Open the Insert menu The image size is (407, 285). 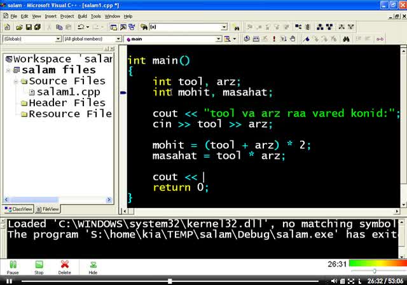[x=51, y=17]
